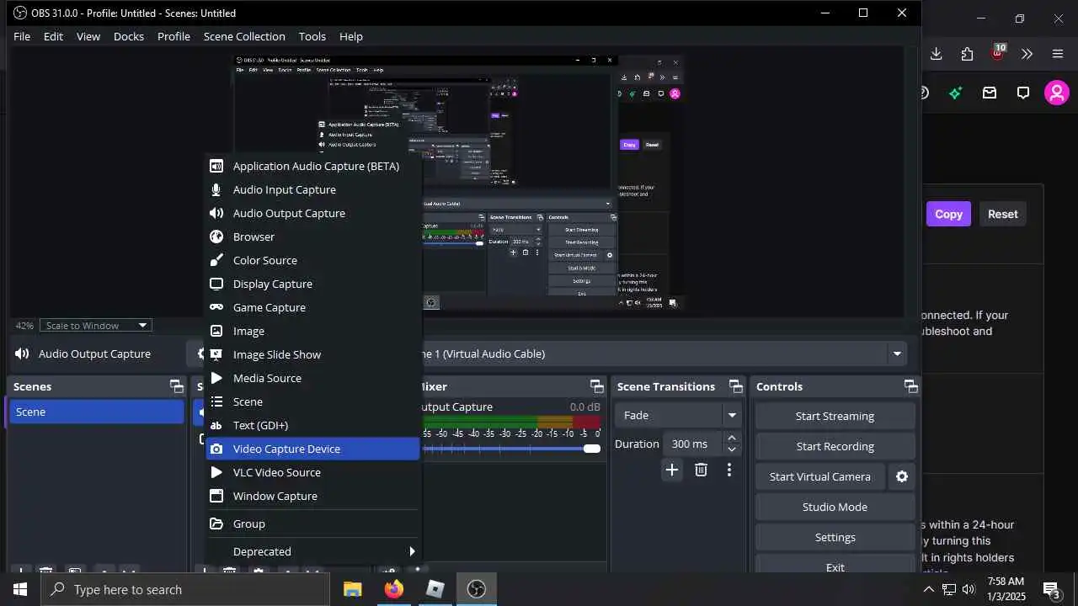Screen dimensions: 1078x606
Task: Click Start Streaming
Action: tap(835, 416)
